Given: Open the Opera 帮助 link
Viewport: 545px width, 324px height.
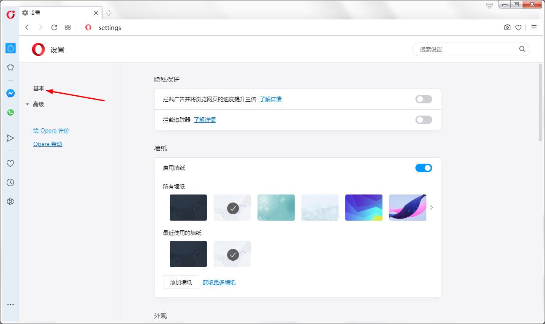Looking at the screenshot, I should [x=47, y=144].
